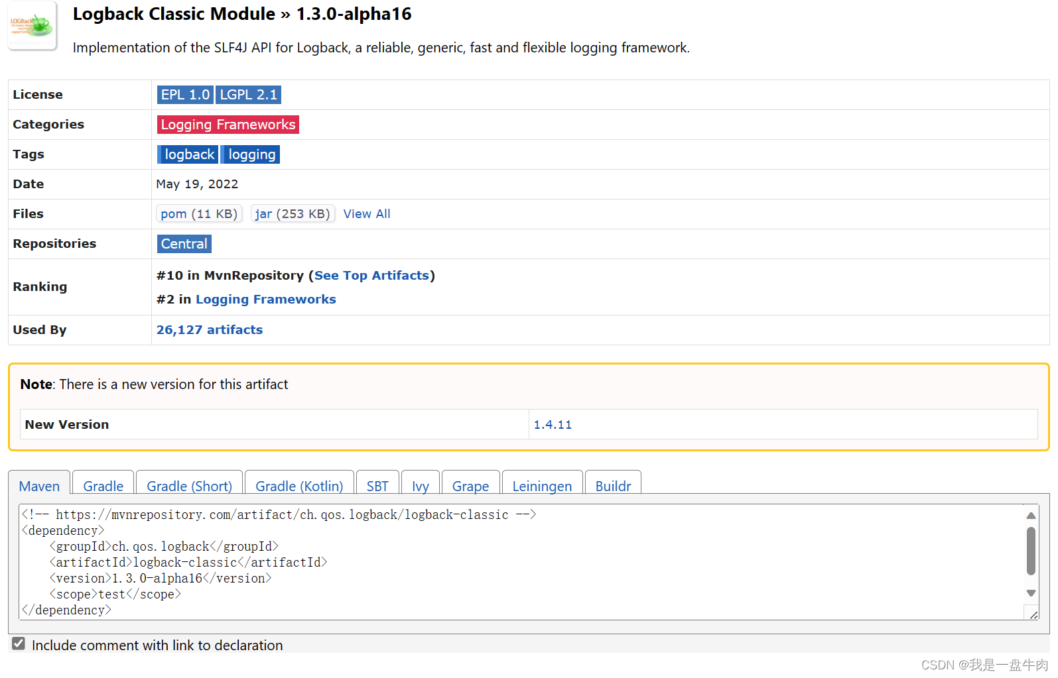This screenshot has width=1058, height=678.
Task: Click the date May 19, 2022
Action: [197, 184]
